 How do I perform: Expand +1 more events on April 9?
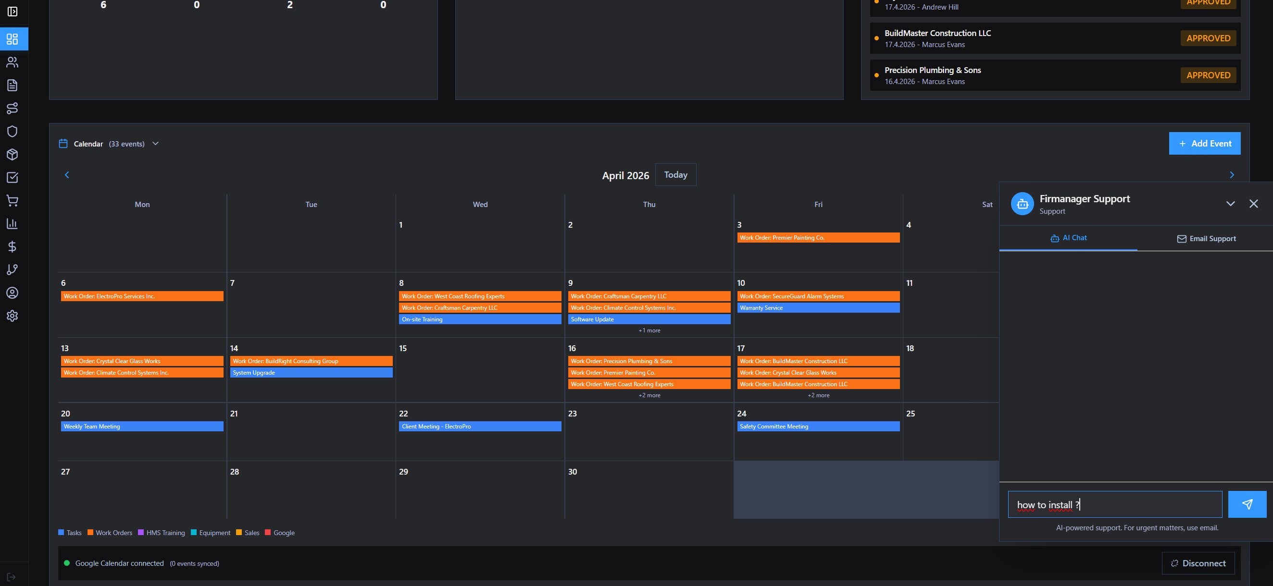coord(649,330)
